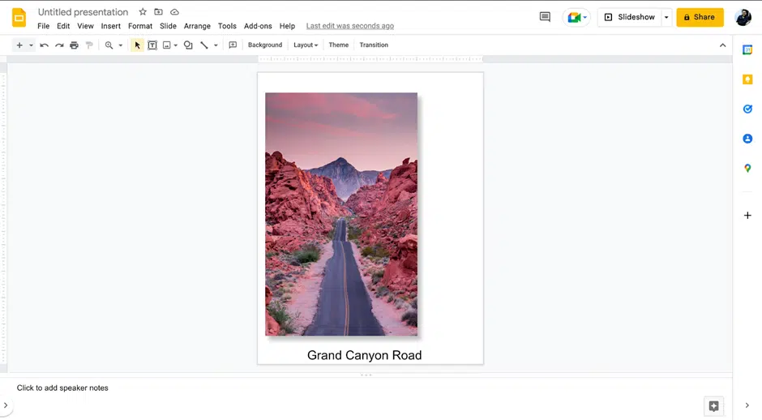Viewport: 762px width, 420px height.
Task: Open 'Last edit was seconds ago' link
Action: point(349,26)
